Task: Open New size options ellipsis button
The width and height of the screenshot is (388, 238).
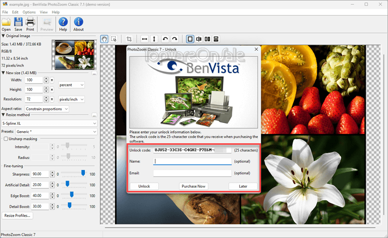Action: click(x=94, y=73)
